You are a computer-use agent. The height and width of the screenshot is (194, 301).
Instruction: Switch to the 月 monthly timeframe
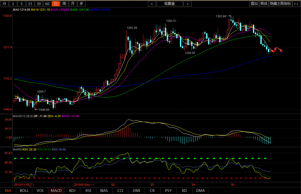[73, 4]
